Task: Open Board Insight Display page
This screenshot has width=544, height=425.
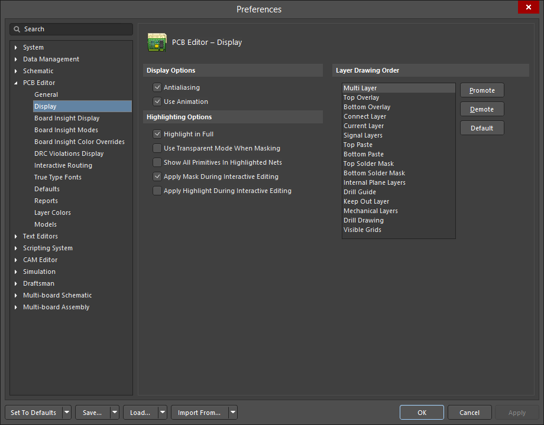Action: [67, 118]
